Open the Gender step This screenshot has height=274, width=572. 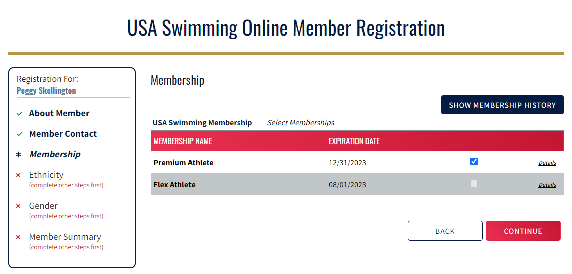[x=43, y=206]
